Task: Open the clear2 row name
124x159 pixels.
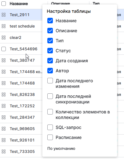Action: coord(15,38)
